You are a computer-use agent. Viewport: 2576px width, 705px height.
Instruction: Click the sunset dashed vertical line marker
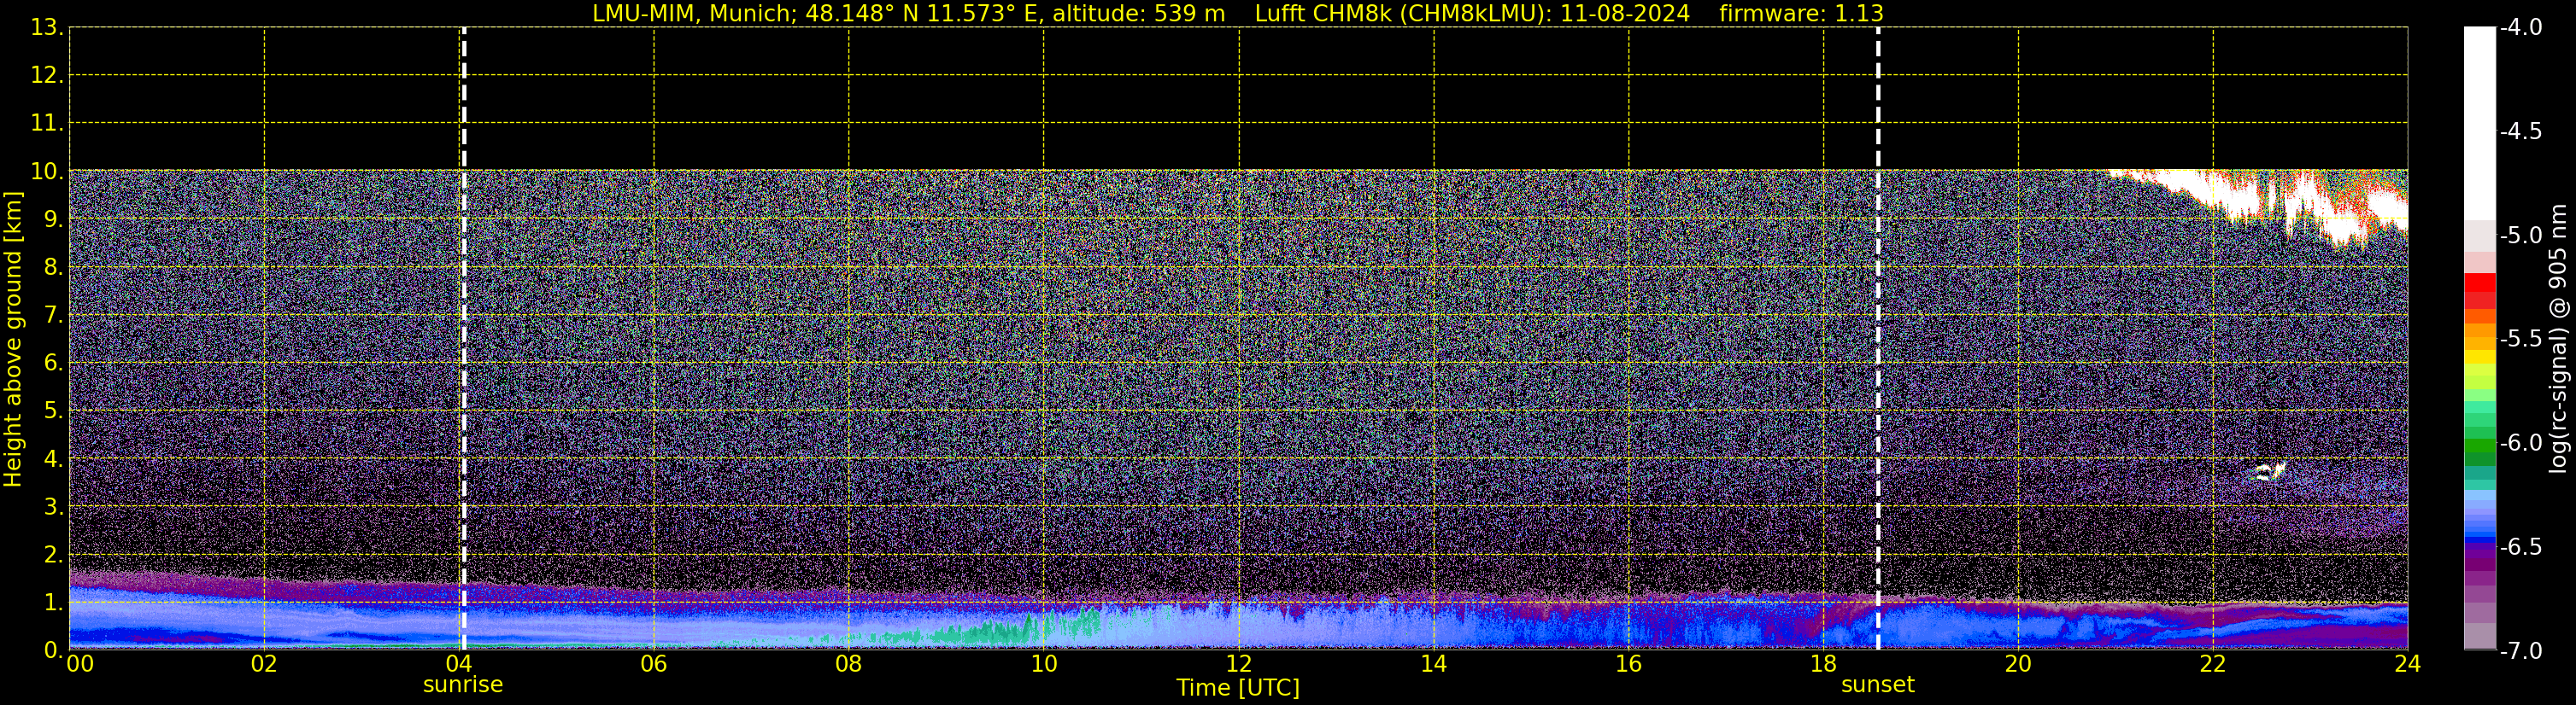[x=1878, y=339]
